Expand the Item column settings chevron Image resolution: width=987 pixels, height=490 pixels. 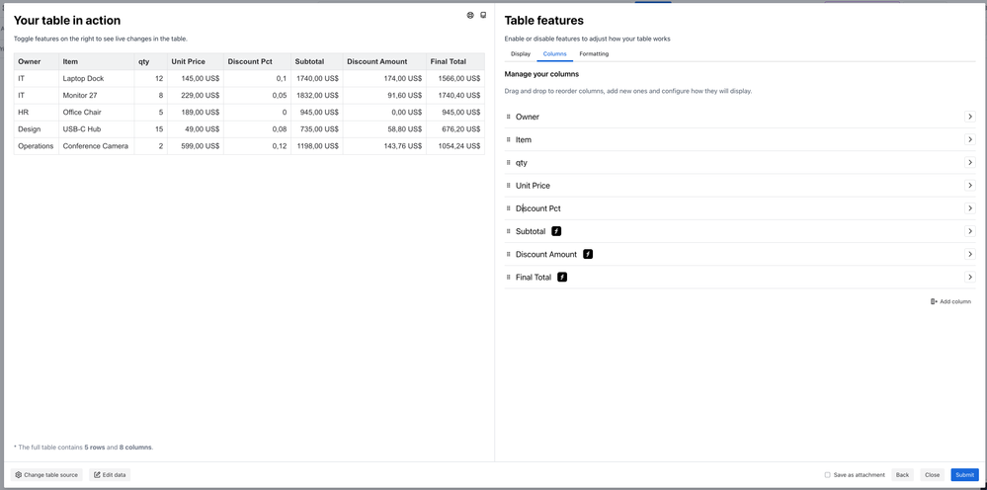(970, 139)
